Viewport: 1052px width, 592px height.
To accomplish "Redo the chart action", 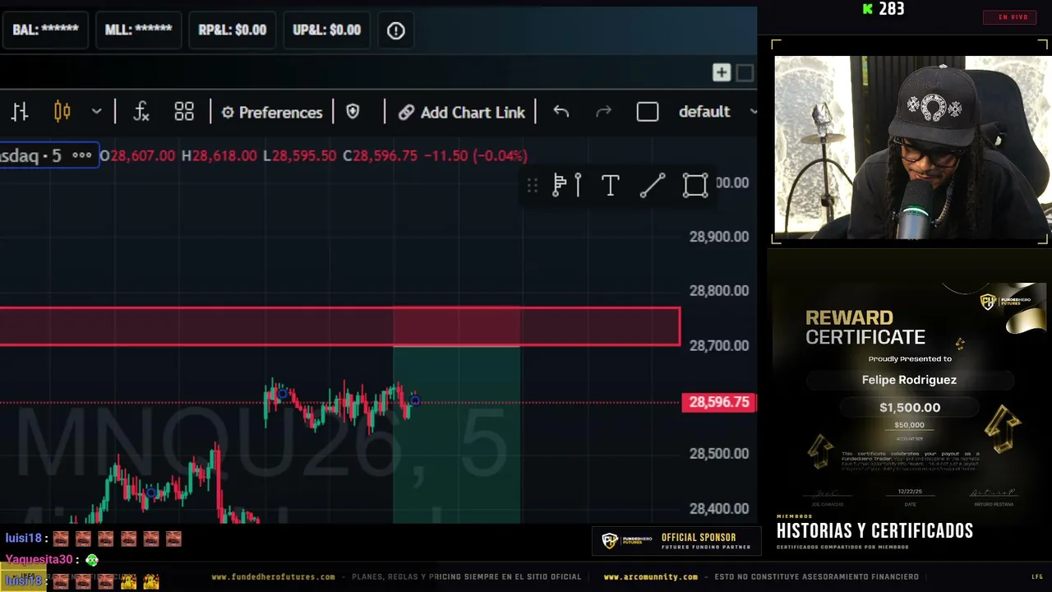I will coord(603,112).
